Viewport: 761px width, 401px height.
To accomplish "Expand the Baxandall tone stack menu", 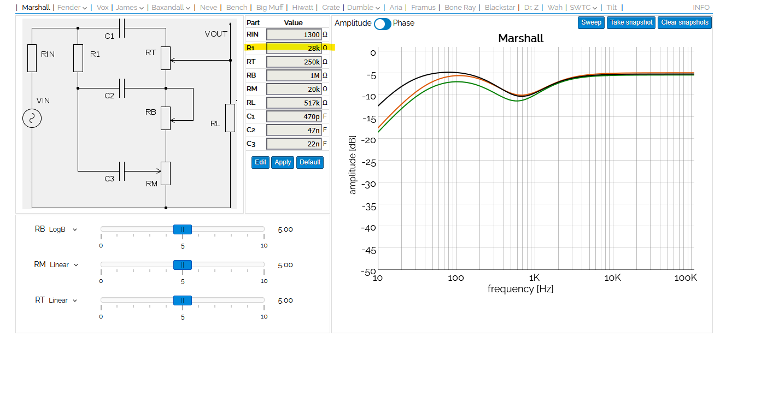I will point(171,8).
